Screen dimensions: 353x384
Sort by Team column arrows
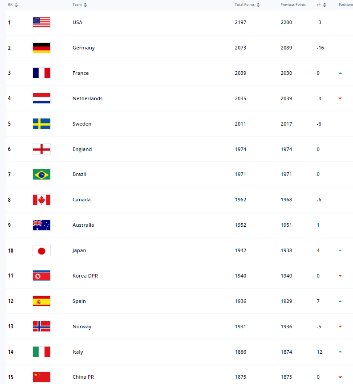85,5
